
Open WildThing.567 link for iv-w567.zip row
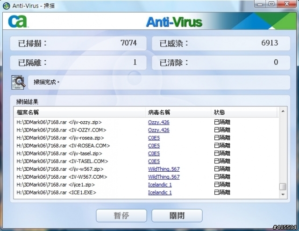(x=164, y=169)
